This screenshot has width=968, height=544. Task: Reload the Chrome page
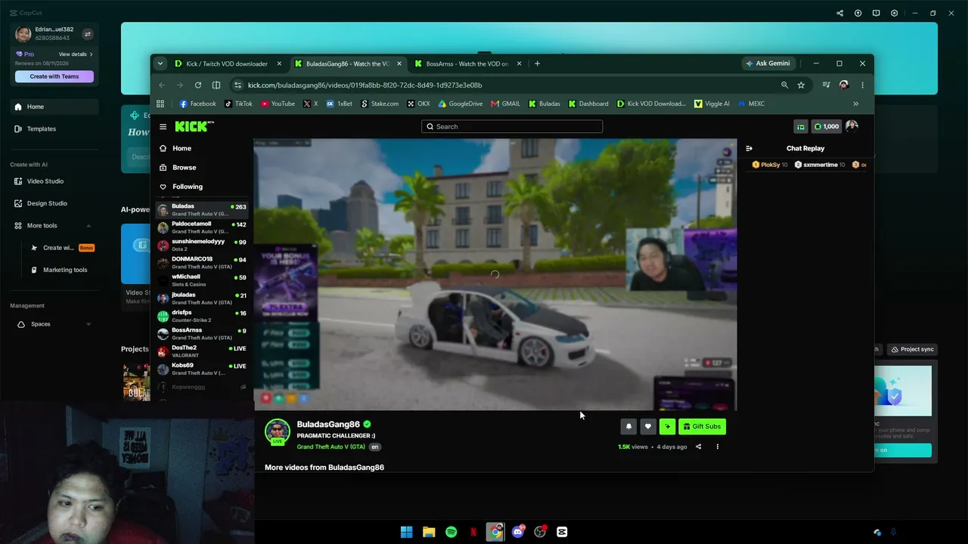coord(198,85)
